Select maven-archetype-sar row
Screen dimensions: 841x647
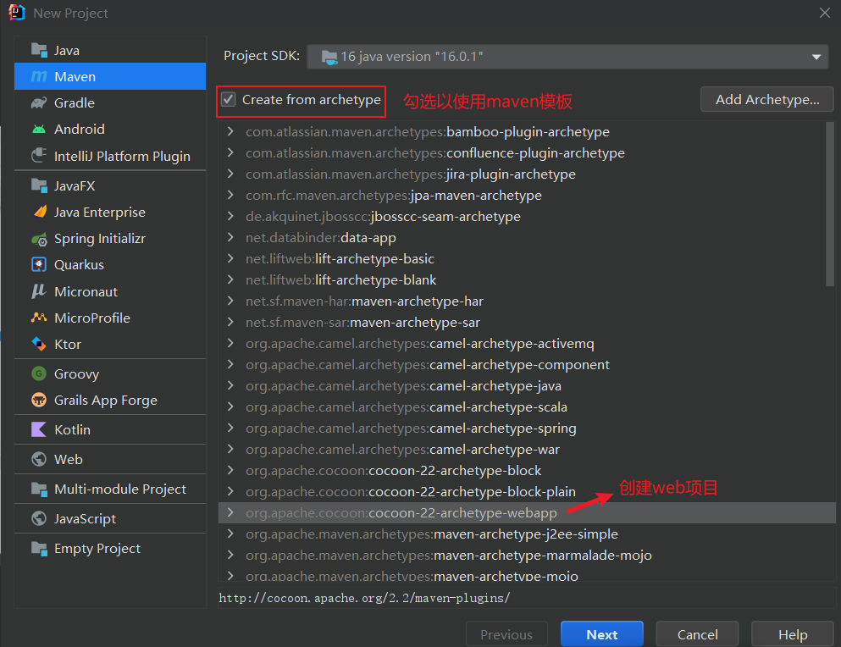pos(527,323)
